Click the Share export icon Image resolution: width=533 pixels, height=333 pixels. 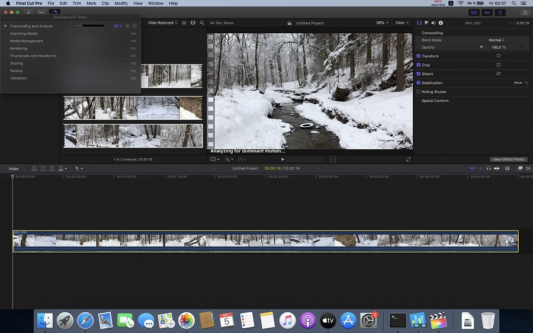tap(524, 12)
